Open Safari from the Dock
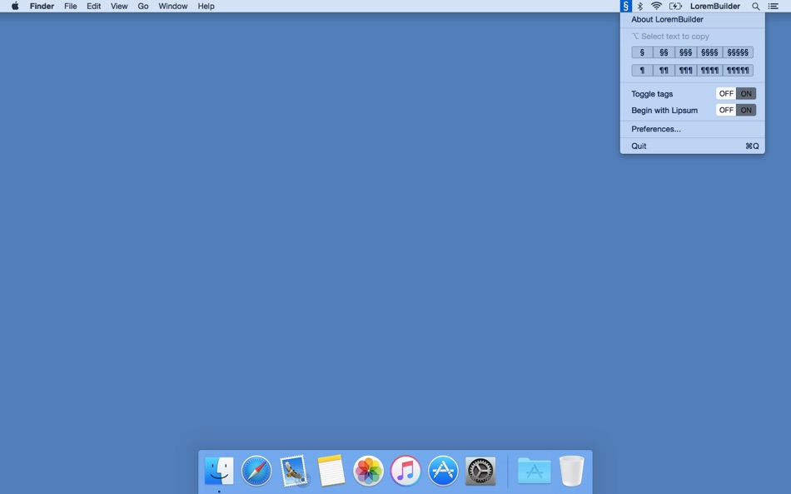The width and height of the screenshot is (791, 494). click(256, 470)
